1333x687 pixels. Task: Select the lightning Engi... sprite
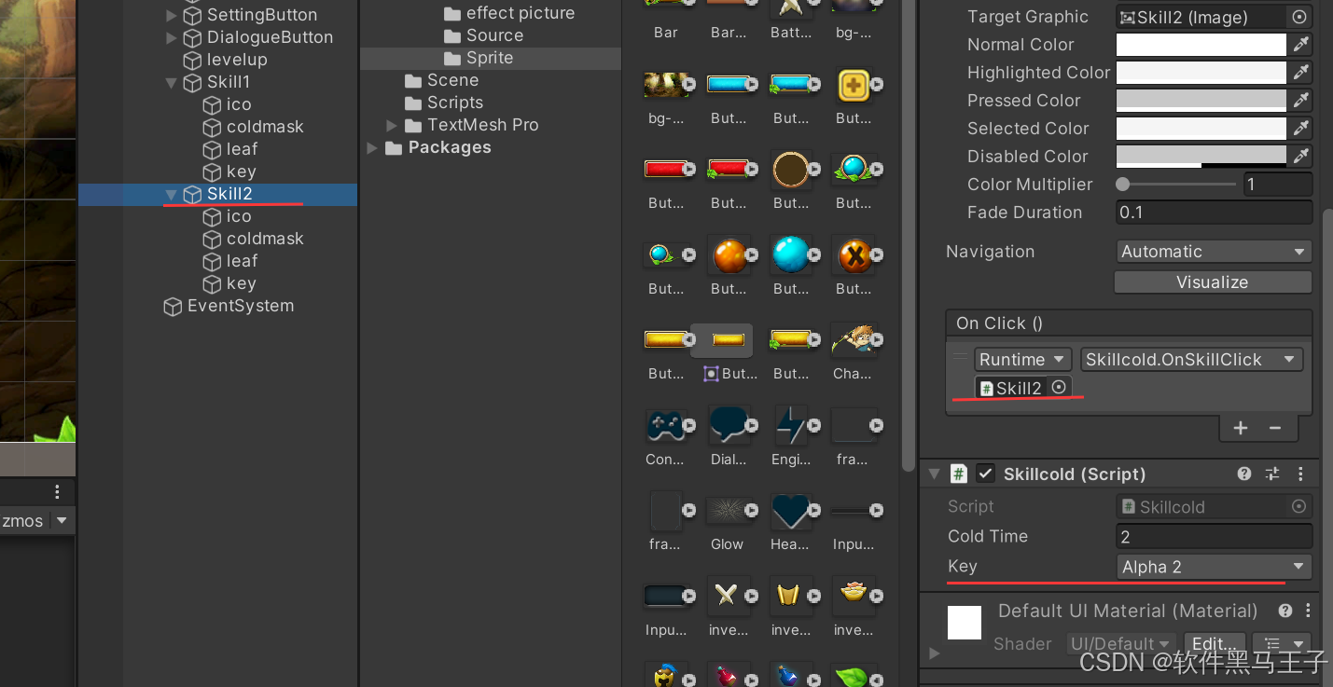(790, 426)
